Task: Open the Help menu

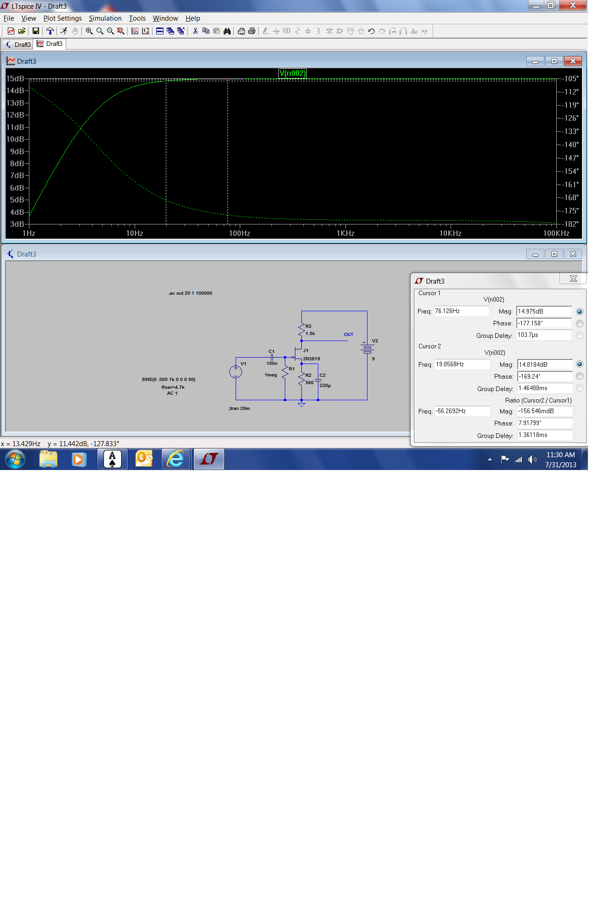Action: pos(193,18)
